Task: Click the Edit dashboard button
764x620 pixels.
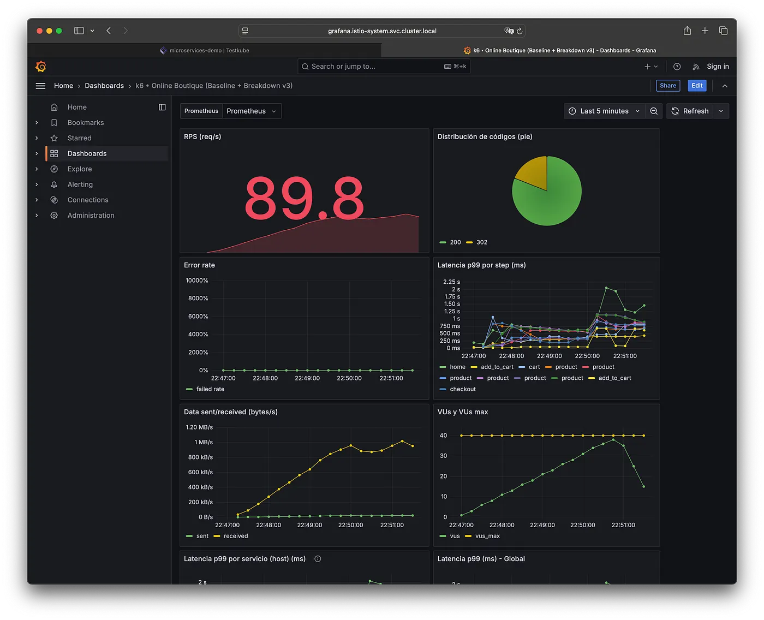Action: pyautogui.click(x=697, y=86)
